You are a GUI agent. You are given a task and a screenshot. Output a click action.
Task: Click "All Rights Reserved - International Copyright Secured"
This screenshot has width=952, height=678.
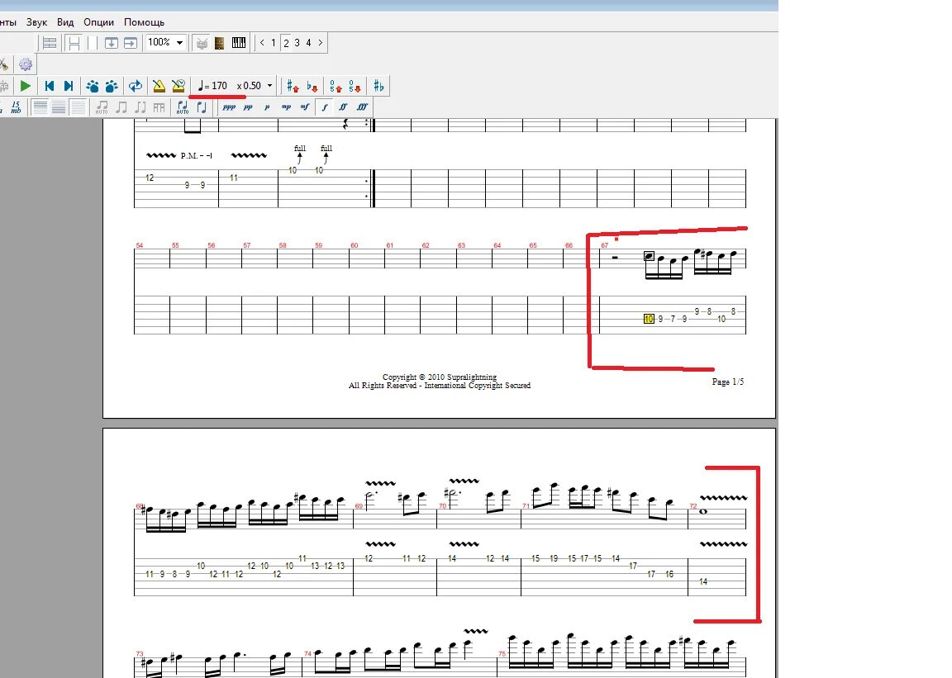pos(440,386)
